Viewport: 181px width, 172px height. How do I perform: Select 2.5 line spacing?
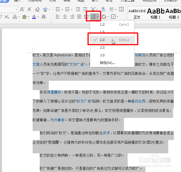(112, 48)
